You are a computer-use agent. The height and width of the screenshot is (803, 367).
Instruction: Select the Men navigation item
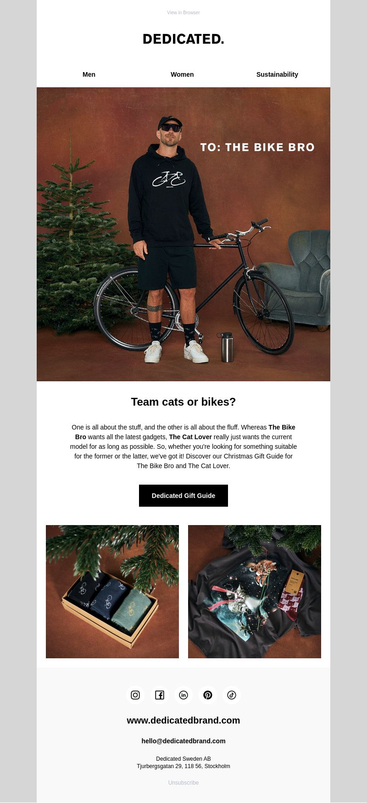click(x=89, y=74)
